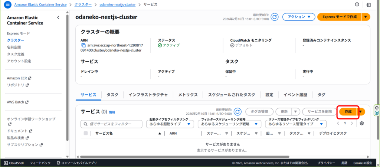The image size is (380, 167).
Task: Open services table settings gear icon
Action: [362, 123]
